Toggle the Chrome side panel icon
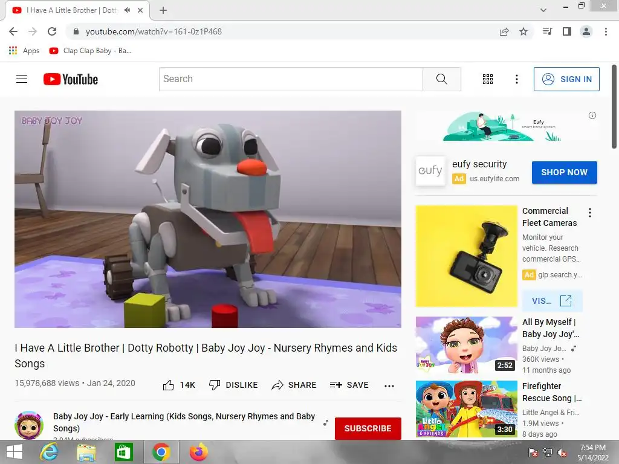This screenshot has width=619, height=464. click(567, 31)
